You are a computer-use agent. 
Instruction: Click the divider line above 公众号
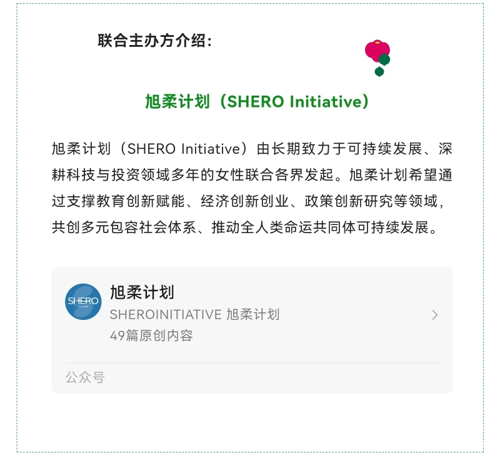click(x=252, y=363)
